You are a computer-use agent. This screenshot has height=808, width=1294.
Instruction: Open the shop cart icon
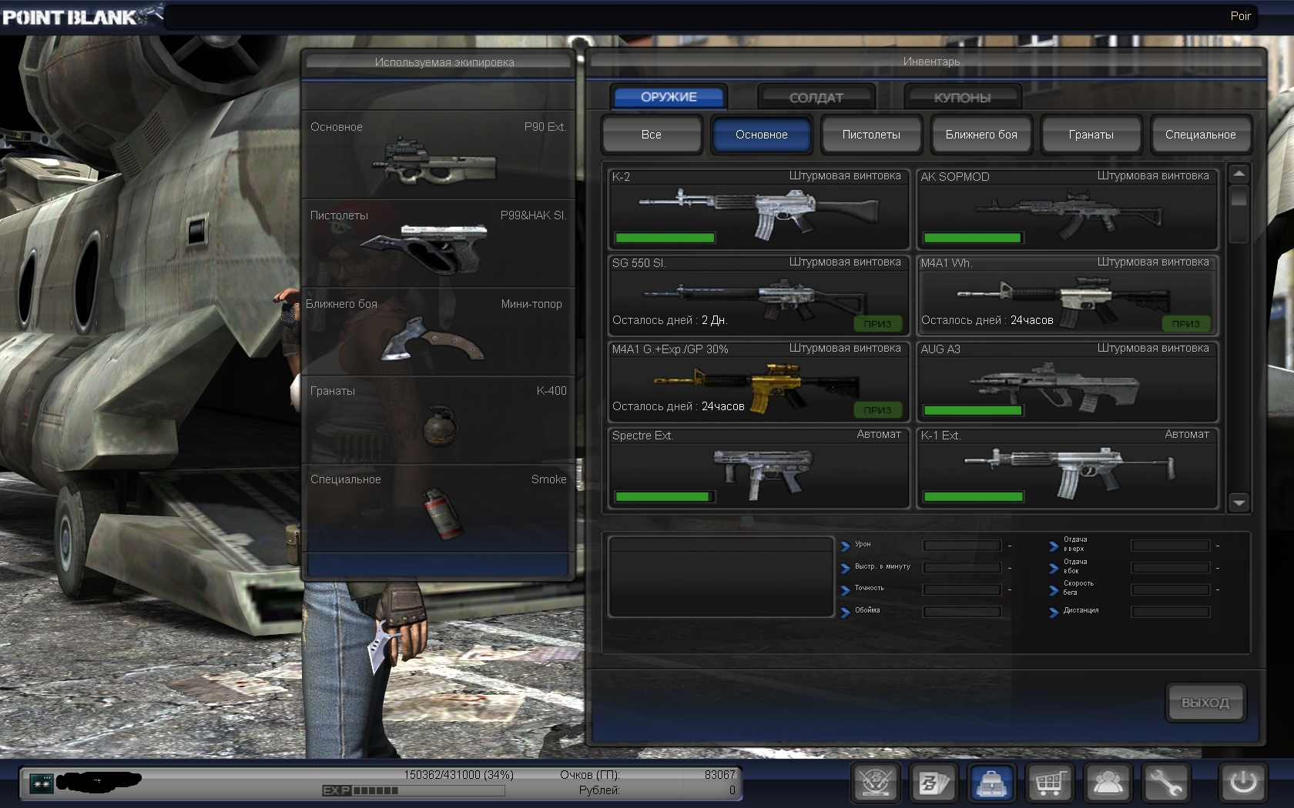tap(1049, 783)
